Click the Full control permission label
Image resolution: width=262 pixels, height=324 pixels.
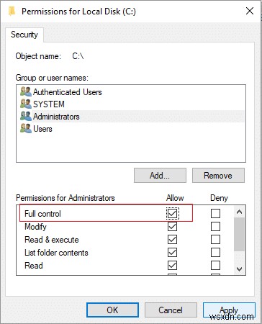pyautogui.click(x=42, y=214)
